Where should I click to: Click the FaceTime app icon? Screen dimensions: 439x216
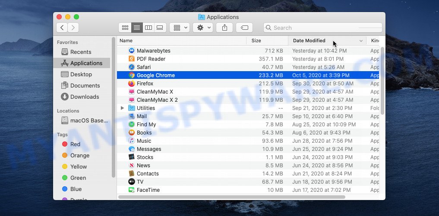pyautogui.click(x=132, y=190)
